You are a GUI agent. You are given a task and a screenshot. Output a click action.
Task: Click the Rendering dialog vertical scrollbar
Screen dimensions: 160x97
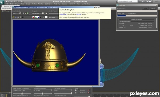[157, 23]
